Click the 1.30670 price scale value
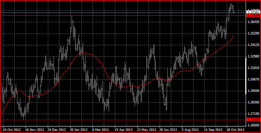 tap(254, 79)
